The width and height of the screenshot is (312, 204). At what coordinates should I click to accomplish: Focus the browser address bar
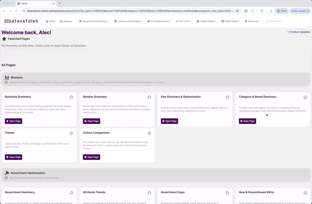(130, 11)
